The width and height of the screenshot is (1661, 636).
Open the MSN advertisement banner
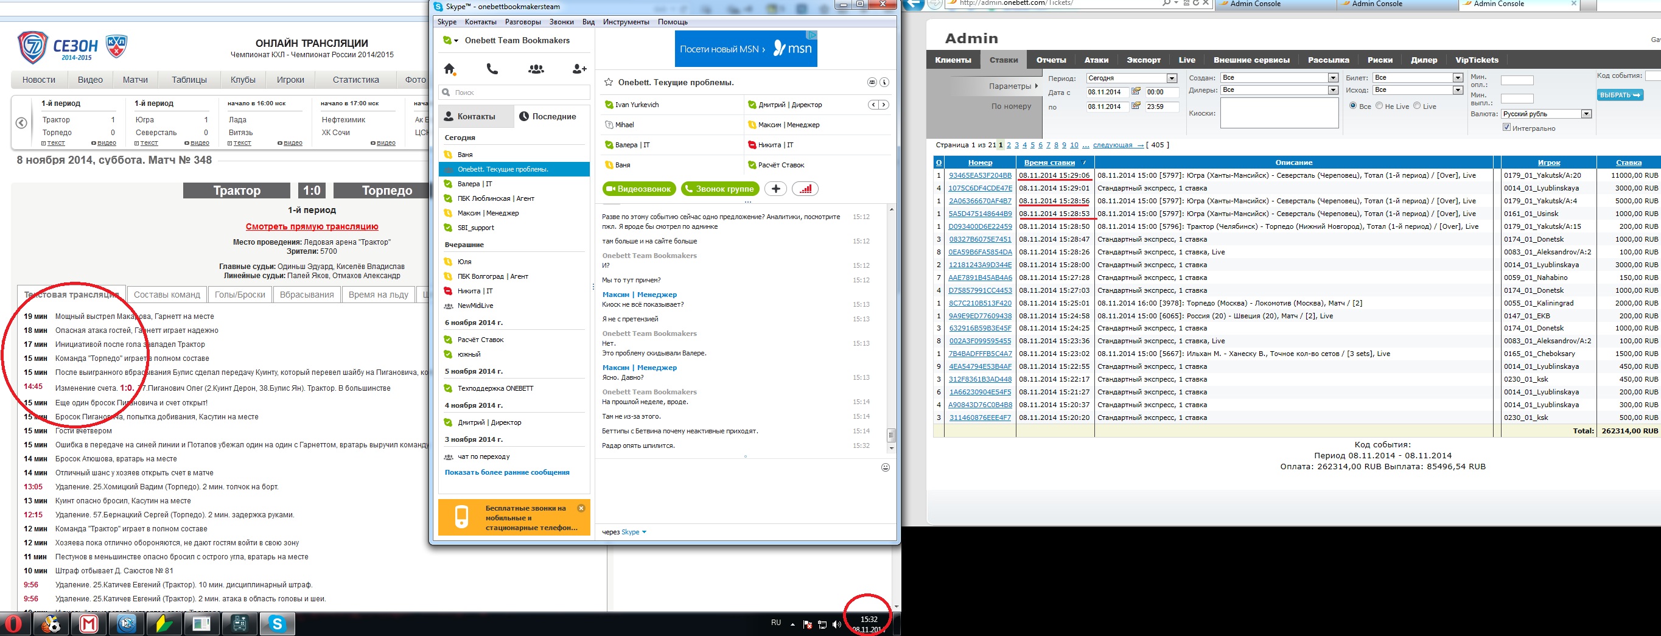(746, 48)
